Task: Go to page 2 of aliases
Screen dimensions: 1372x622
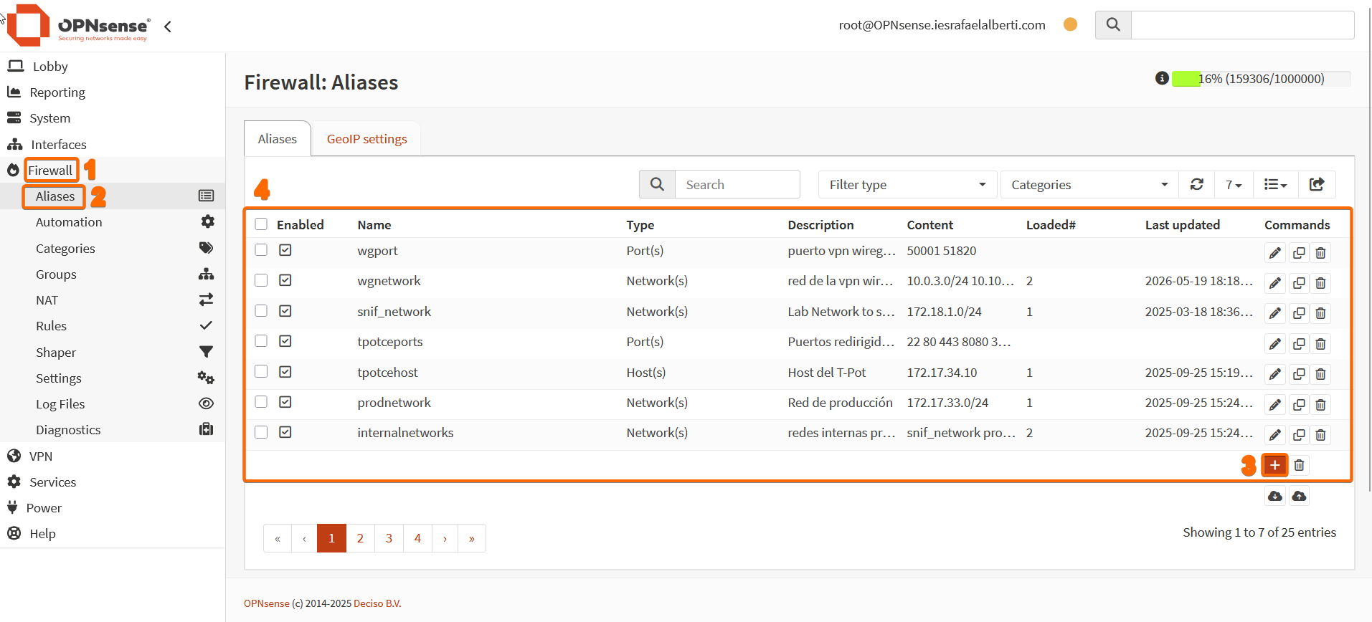Action: click(360, 538)
